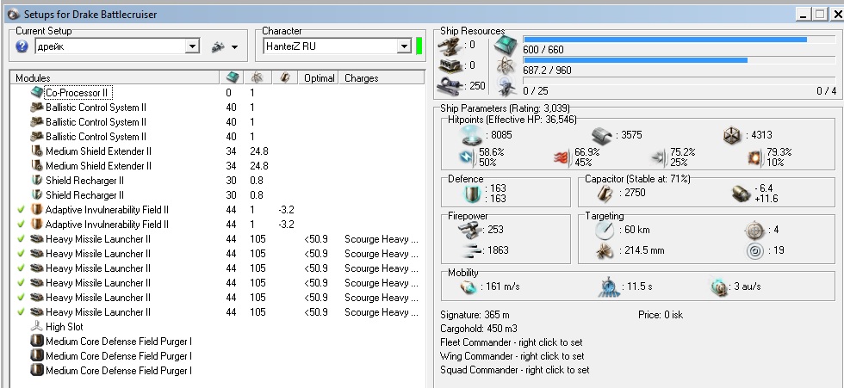This screenshot has height=388, width=844.
Task: Click the capacitor icon column header
Action: pyautogui.click(x=285, y=78)
